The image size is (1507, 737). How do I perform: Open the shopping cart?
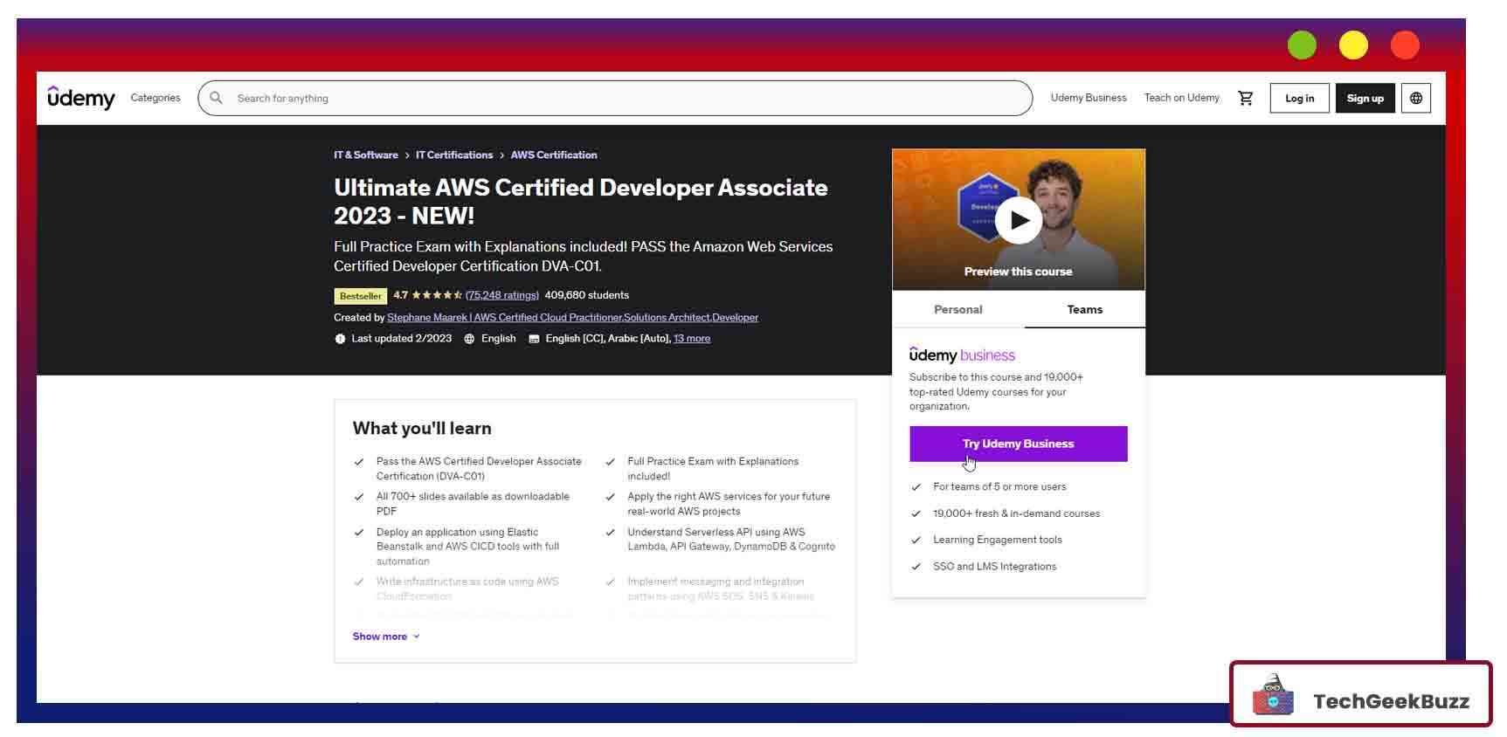[x=1245, y=98]
